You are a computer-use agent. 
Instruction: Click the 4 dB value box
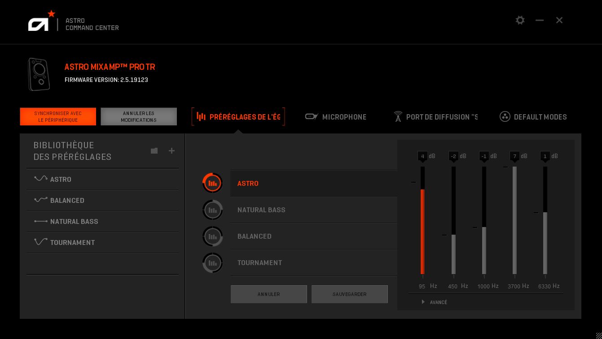[x=422, y=156]
